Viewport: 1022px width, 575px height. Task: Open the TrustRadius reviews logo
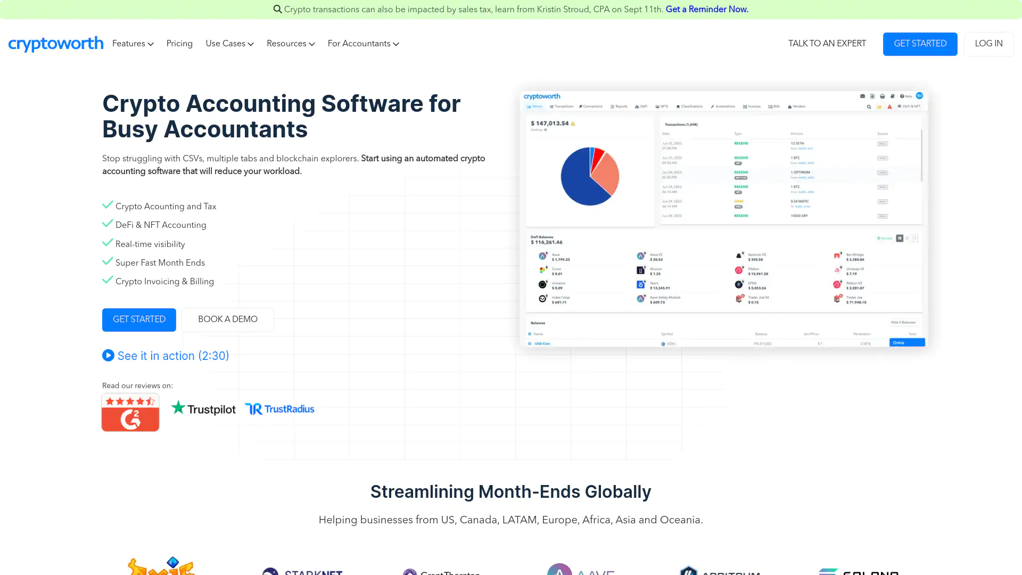(279, 408)
